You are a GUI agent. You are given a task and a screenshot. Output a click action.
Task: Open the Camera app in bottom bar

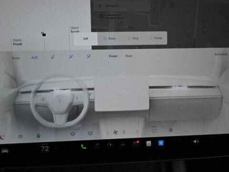[110, 145]
